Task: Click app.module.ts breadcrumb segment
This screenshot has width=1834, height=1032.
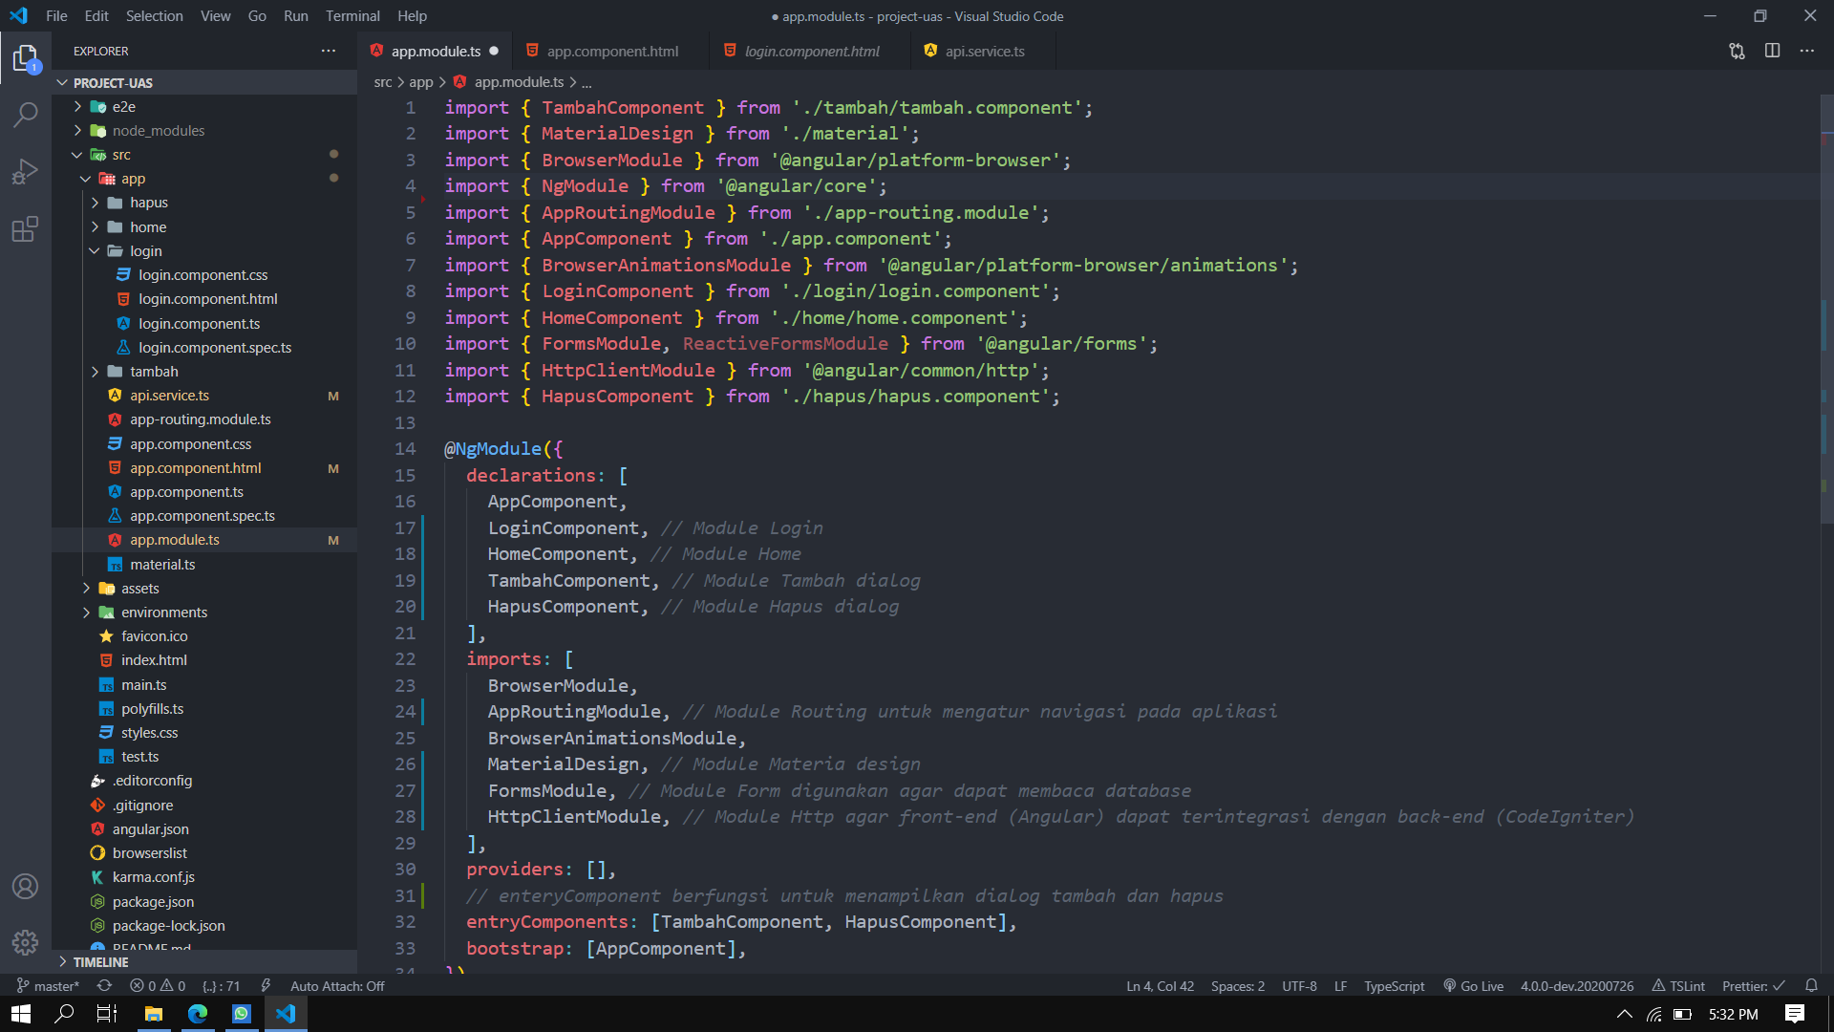Action: point(519,82)
